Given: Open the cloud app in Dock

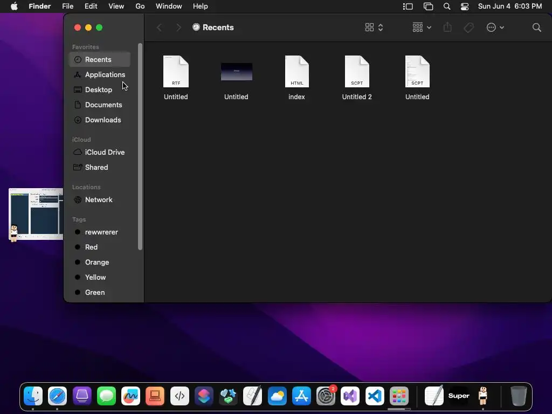Looking at the screenshot, I should 277,396.
